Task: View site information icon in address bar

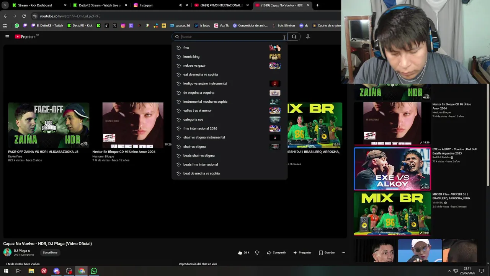Action: tap(35, 16)
